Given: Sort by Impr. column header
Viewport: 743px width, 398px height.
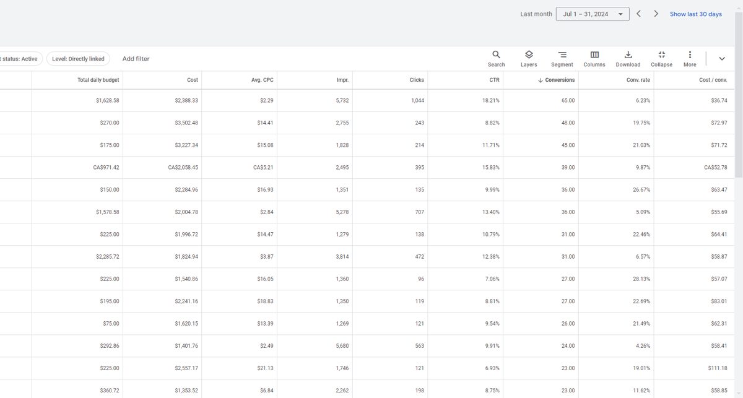Looking at the screenshot, I should coord(342,80).
